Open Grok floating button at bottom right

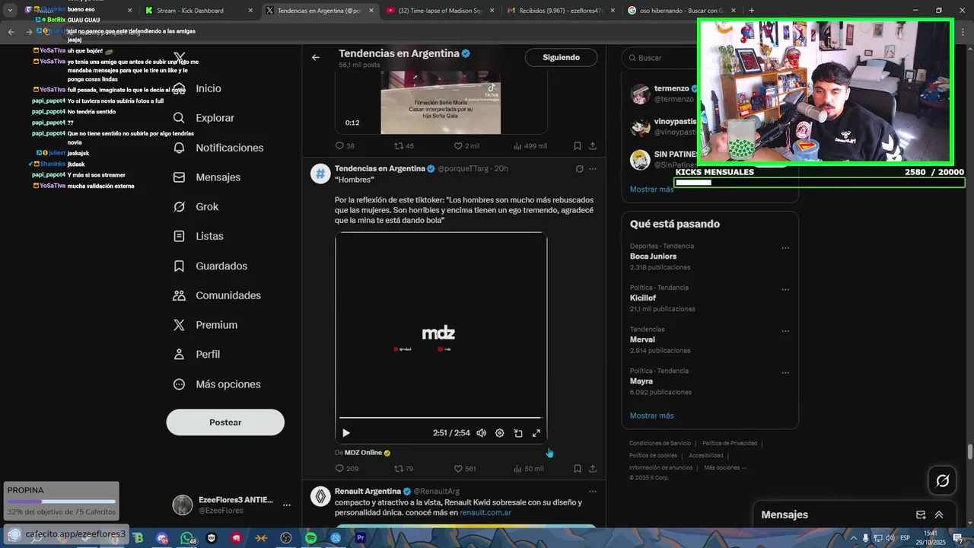pyautogui.click(x=942, y=480)
